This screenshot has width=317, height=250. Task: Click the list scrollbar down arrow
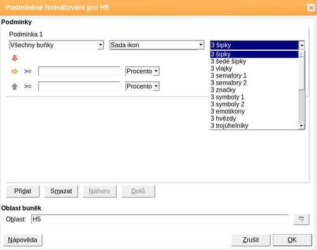(x=301, y=126)
